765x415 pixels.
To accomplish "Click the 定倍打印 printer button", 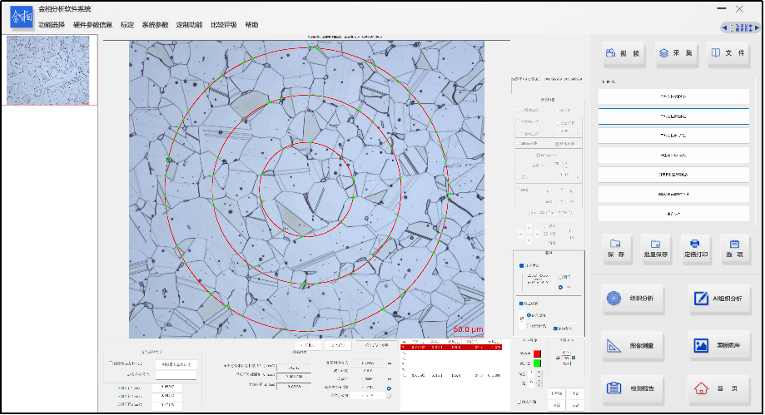I will tap(695, 249).
